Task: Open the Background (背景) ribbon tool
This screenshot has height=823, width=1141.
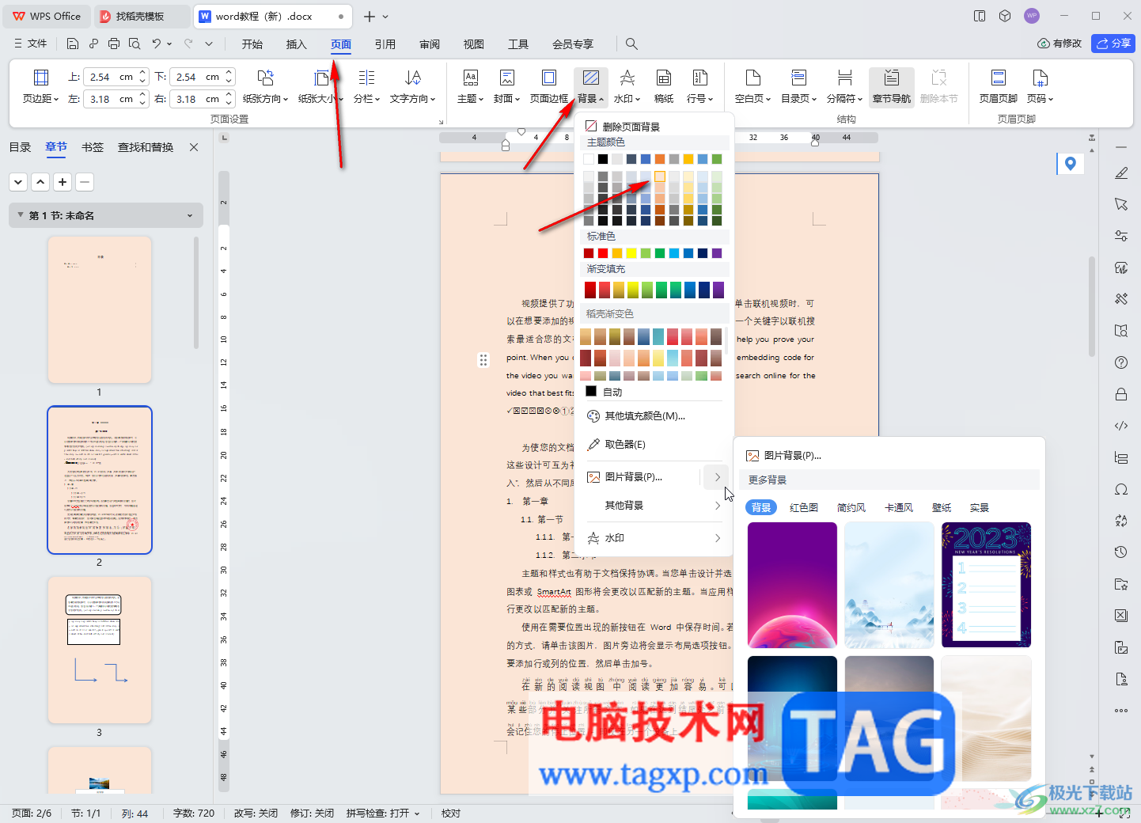Action: click(x=590, y=87)
